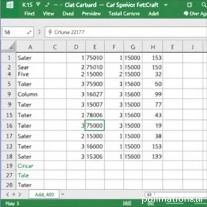Image resolution: width=207 pixels, height=207 pixels.
Task: Click the previous sheet arrow at bottom left
Action: click(x=7, y=194)
